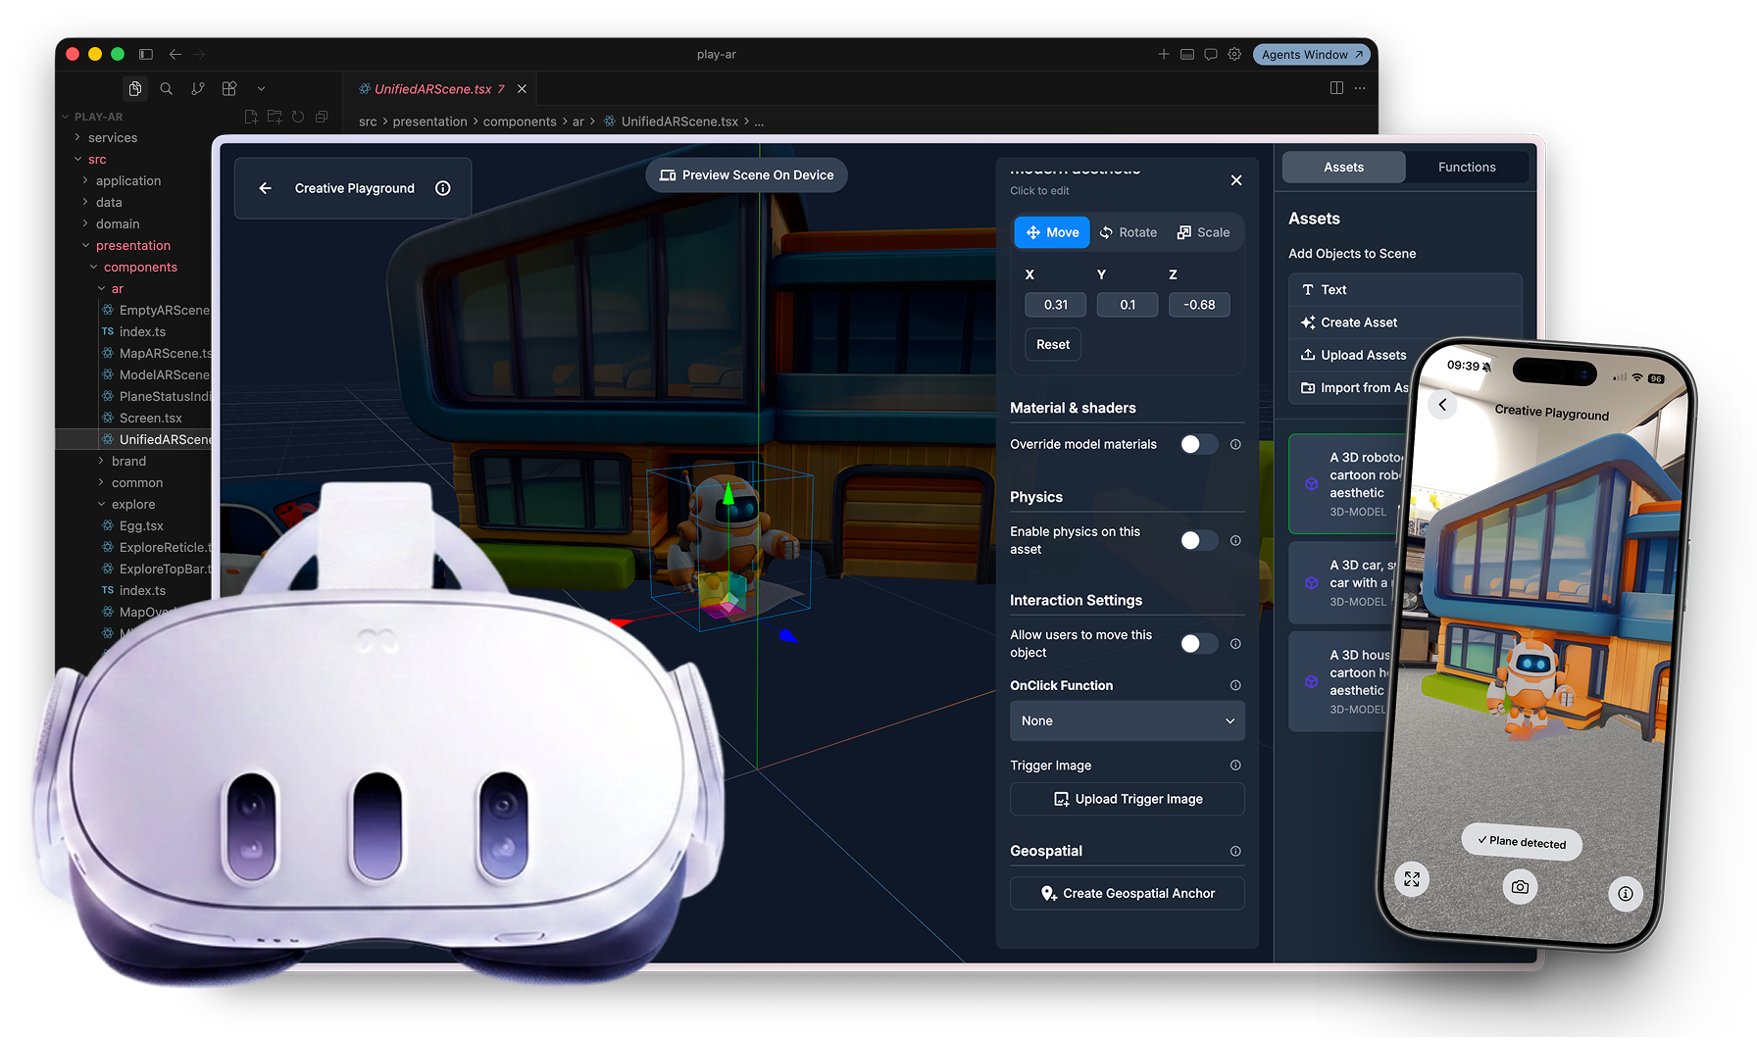Screen dimensions: 1757x1040
Task: Open the OnClick Function None dropdown
Action: point(1128,720)
